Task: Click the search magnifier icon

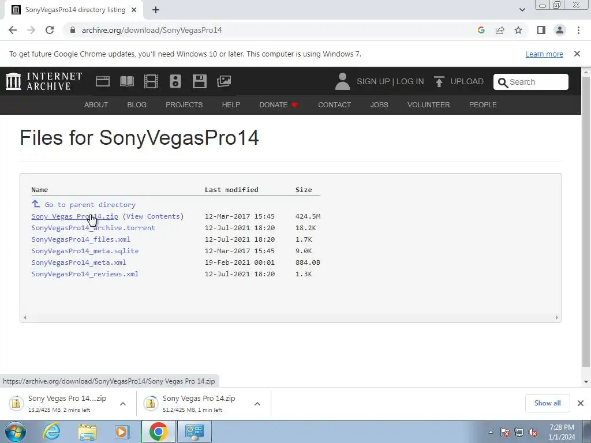Action: tap(503, 82)
